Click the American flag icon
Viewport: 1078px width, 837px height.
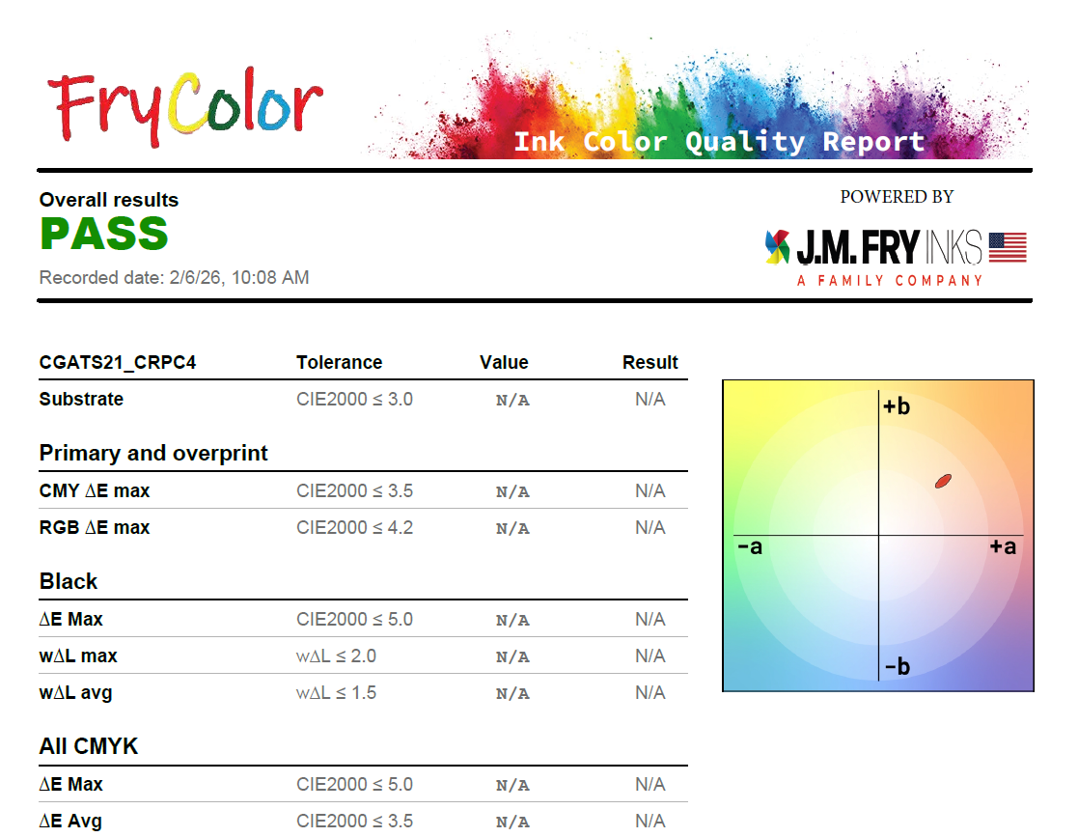pyautogui.click(x=1008, y=247)
